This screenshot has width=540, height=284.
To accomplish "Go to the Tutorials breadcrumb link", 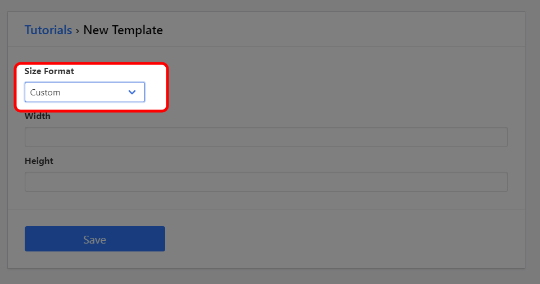I will pyautogui.click(x=48, y=30).
